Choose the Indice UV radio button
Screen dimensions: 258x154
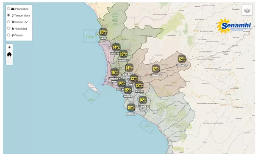tap(8, 22)
